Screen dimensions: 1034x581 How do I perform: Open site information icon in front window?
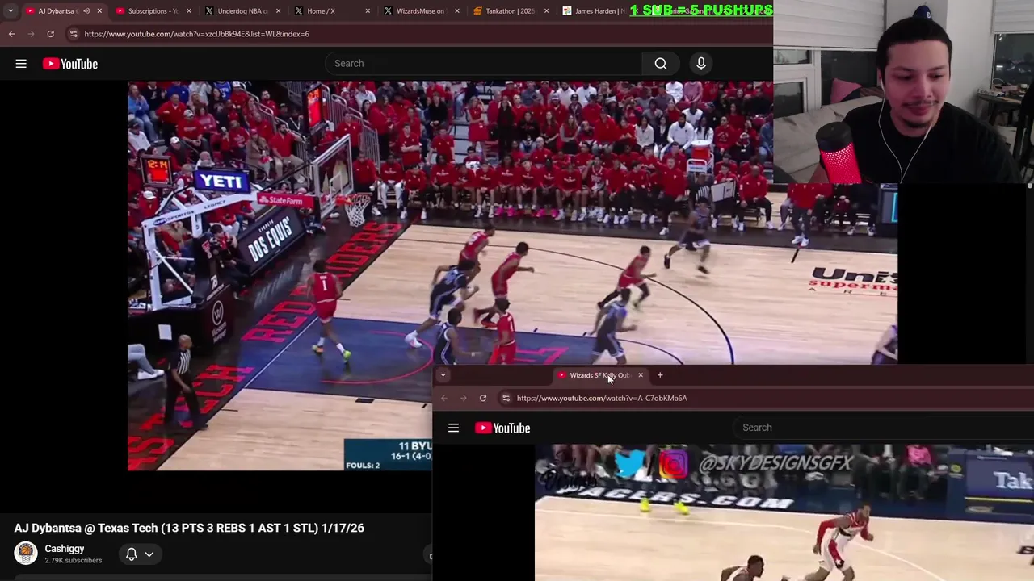pos(506,398)
